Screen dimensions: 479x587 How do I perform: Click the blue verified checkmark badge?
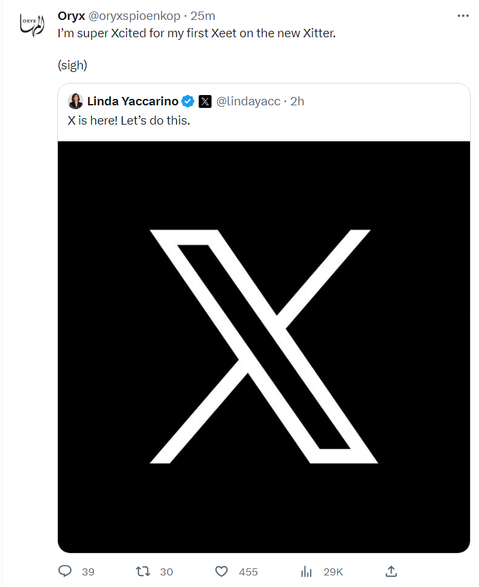pyautogui.click(x=188, y=101)
